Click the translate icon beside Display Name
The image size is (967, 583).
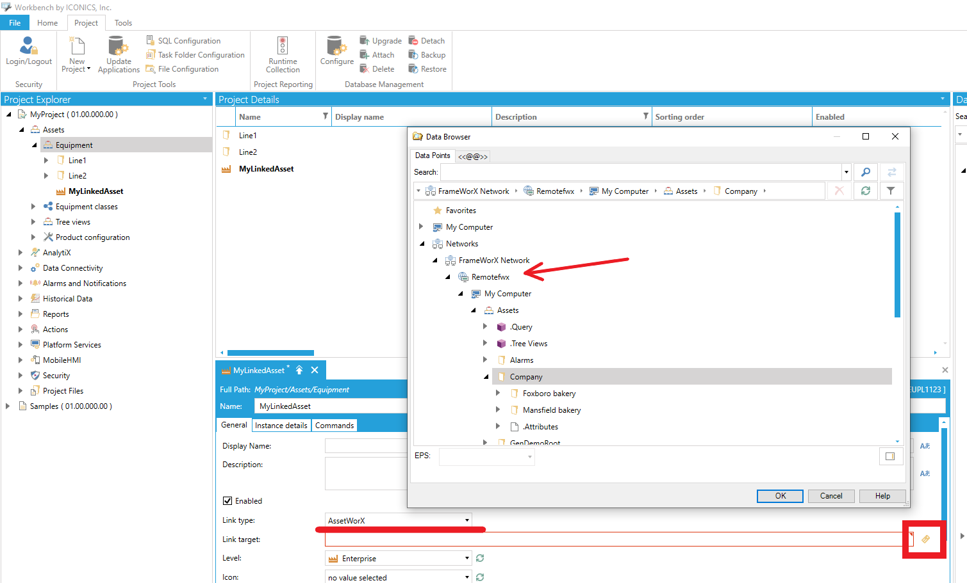tap(925, 446)
